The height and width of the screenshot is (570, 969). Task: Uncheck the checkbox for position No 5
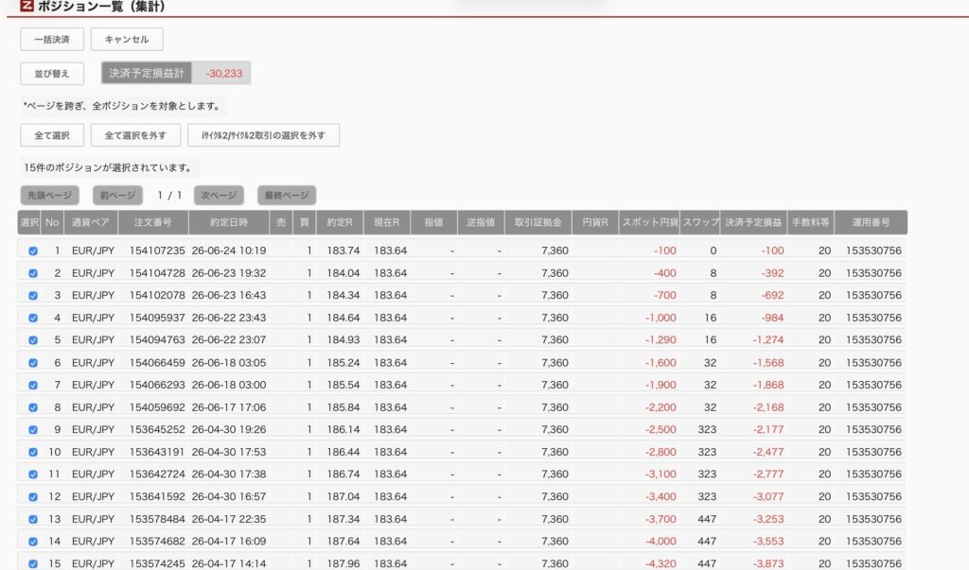(x=33, y=340)
